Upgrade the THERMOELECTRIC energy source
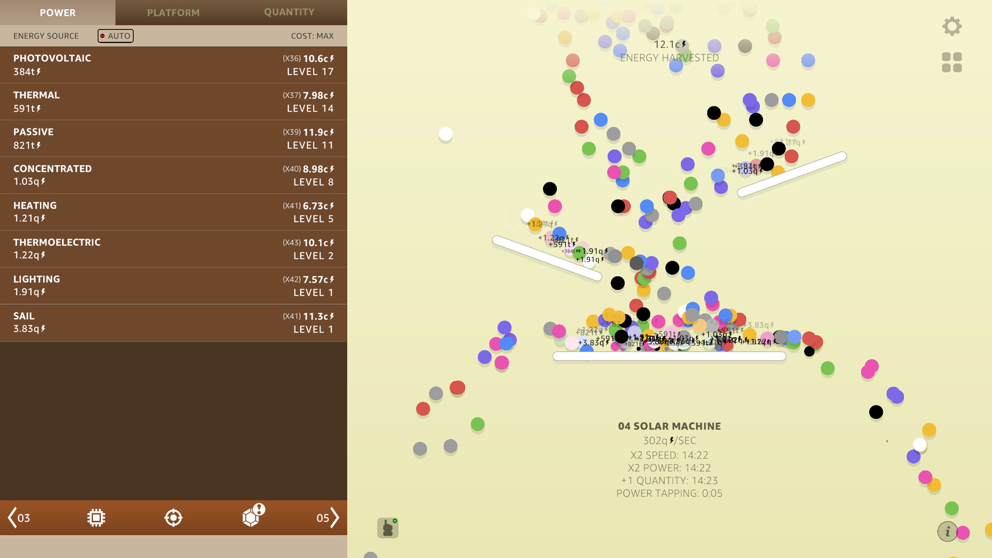This screenshot has width=992, height=558. click(173, 249)
